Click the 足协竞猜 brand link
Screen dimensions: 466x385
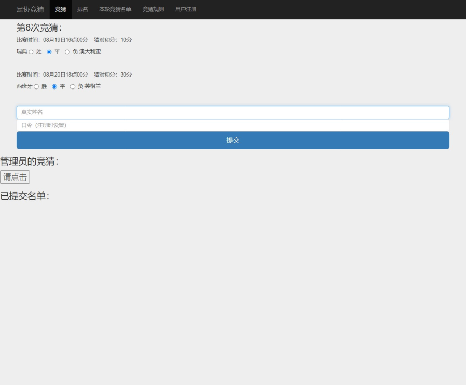[30, 9]
